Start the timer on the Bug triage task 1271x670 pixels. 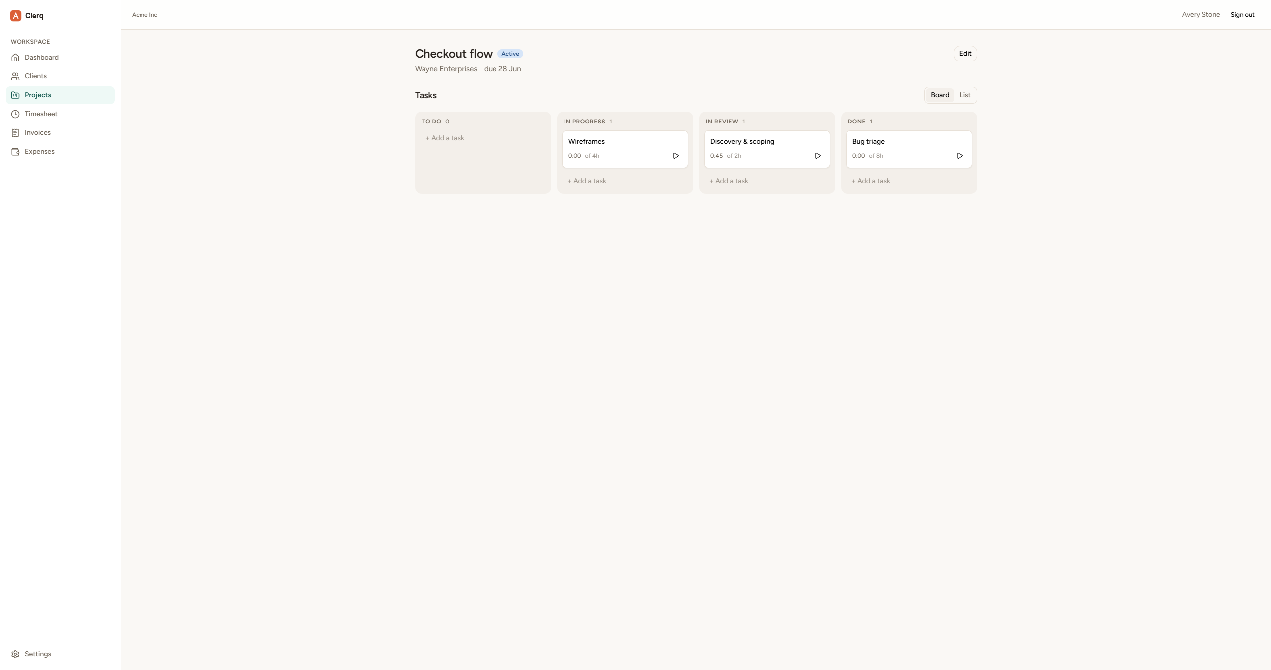(x=960, y=156)
